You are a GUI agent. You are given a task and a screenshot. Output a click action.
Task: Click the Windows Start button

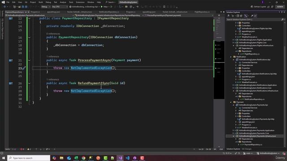pyautogui.click(x=4, y=158)
